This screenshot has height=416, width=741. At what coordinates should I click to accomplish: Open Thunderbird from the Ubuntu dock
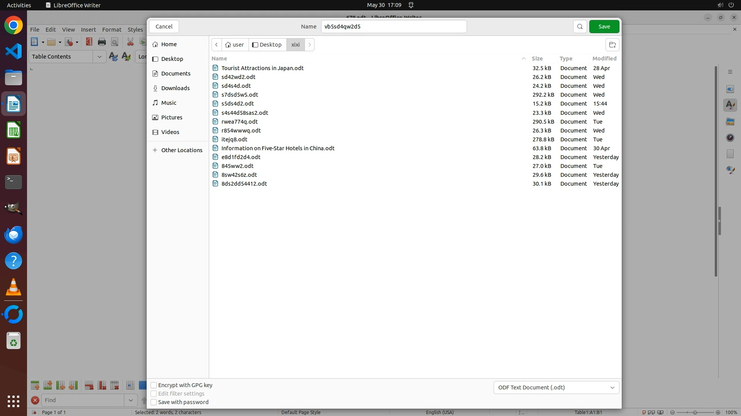pos(14,235)
